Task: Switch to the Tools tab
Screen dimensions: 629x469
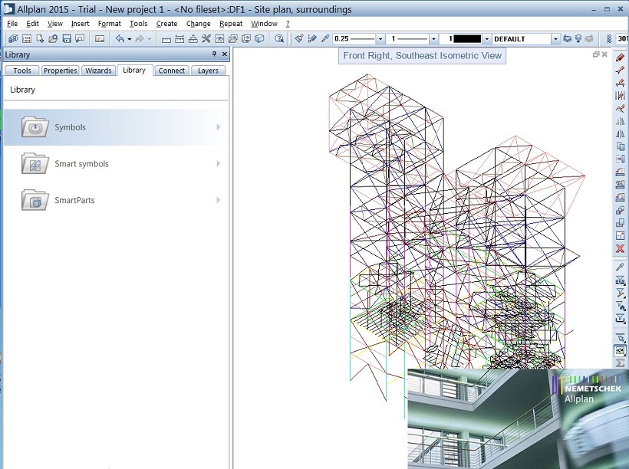Action: pos(22,71)
